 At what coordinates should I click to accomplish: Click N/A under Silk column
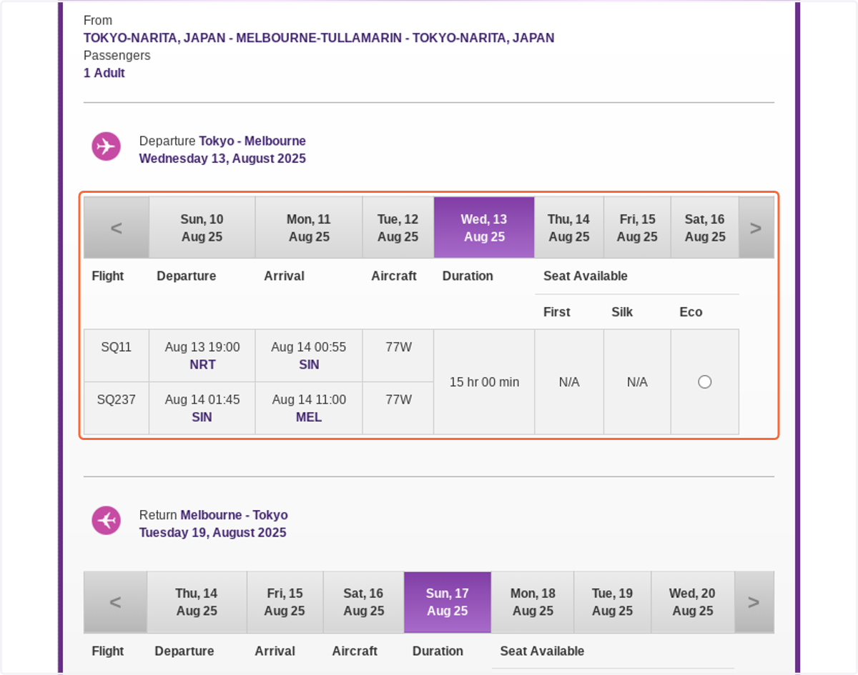pos(637,382)
